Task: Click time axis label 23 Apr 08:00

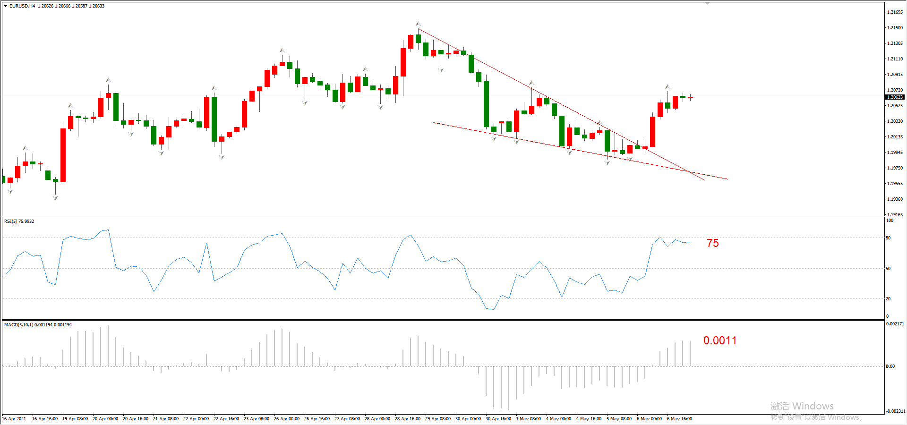Action: click(257, 419)
